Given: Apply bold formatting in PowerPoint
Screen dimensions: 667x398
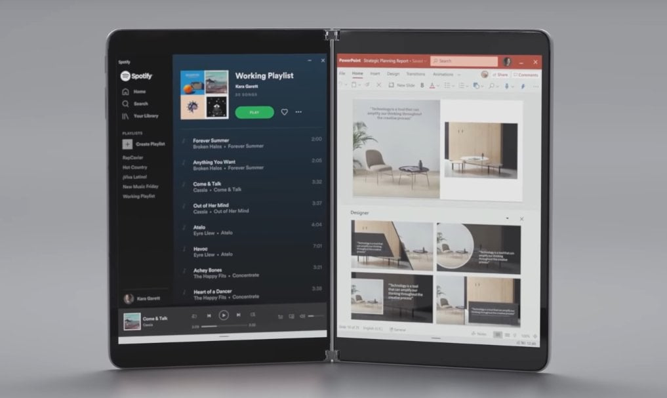Looking at the screenshot, I should pos(422,85).
